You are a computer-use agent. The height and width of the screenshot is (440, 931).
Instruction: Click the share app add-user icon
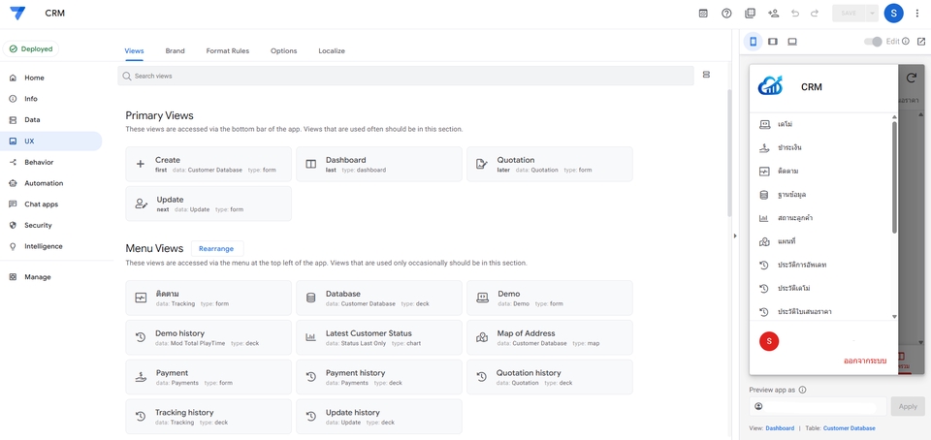click(x=773, y=14)
